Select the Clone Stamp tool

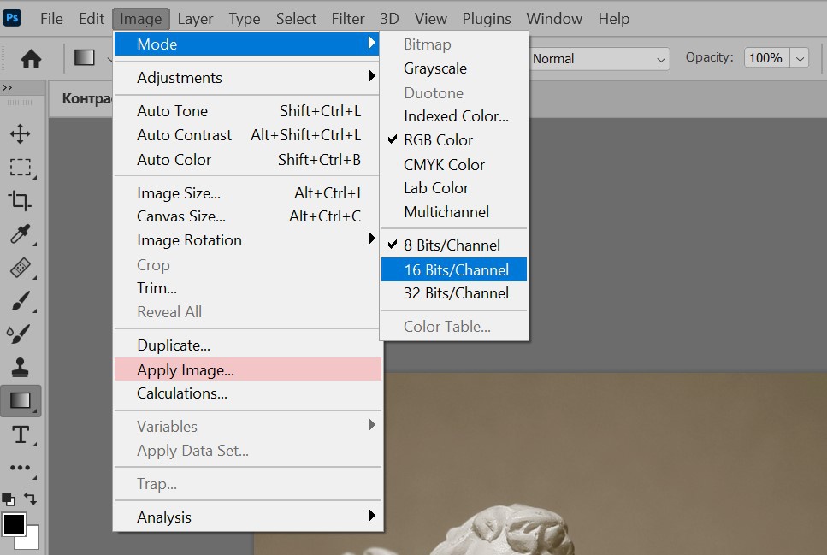point(20,367)
